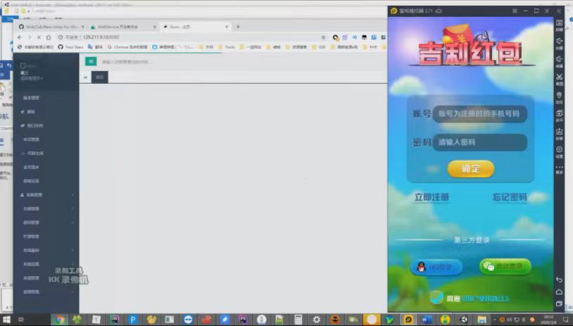
Task: Click the user agreement link in game
Action: tap(485, 299)
